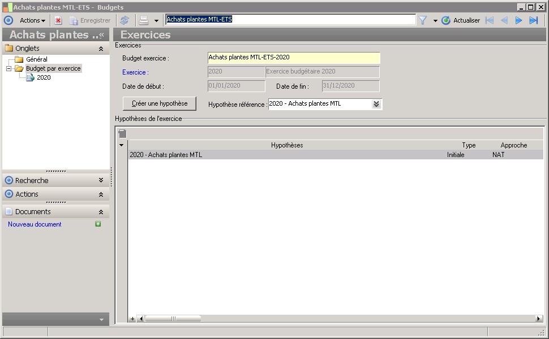Click the filter funnel icon
The image size is (549, 339).
click(422, 20)
